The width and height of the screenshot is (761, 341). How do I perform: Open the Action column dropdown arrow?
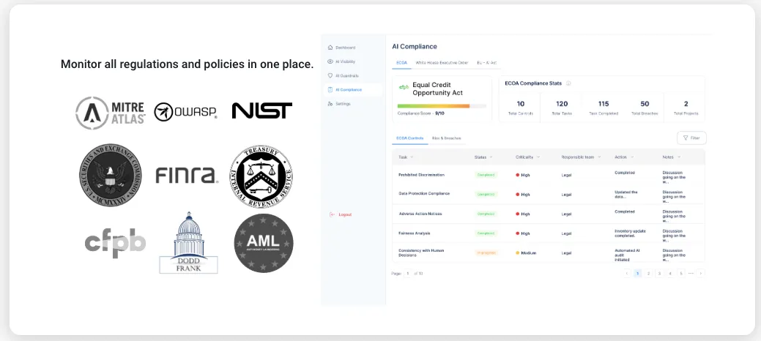631,157
